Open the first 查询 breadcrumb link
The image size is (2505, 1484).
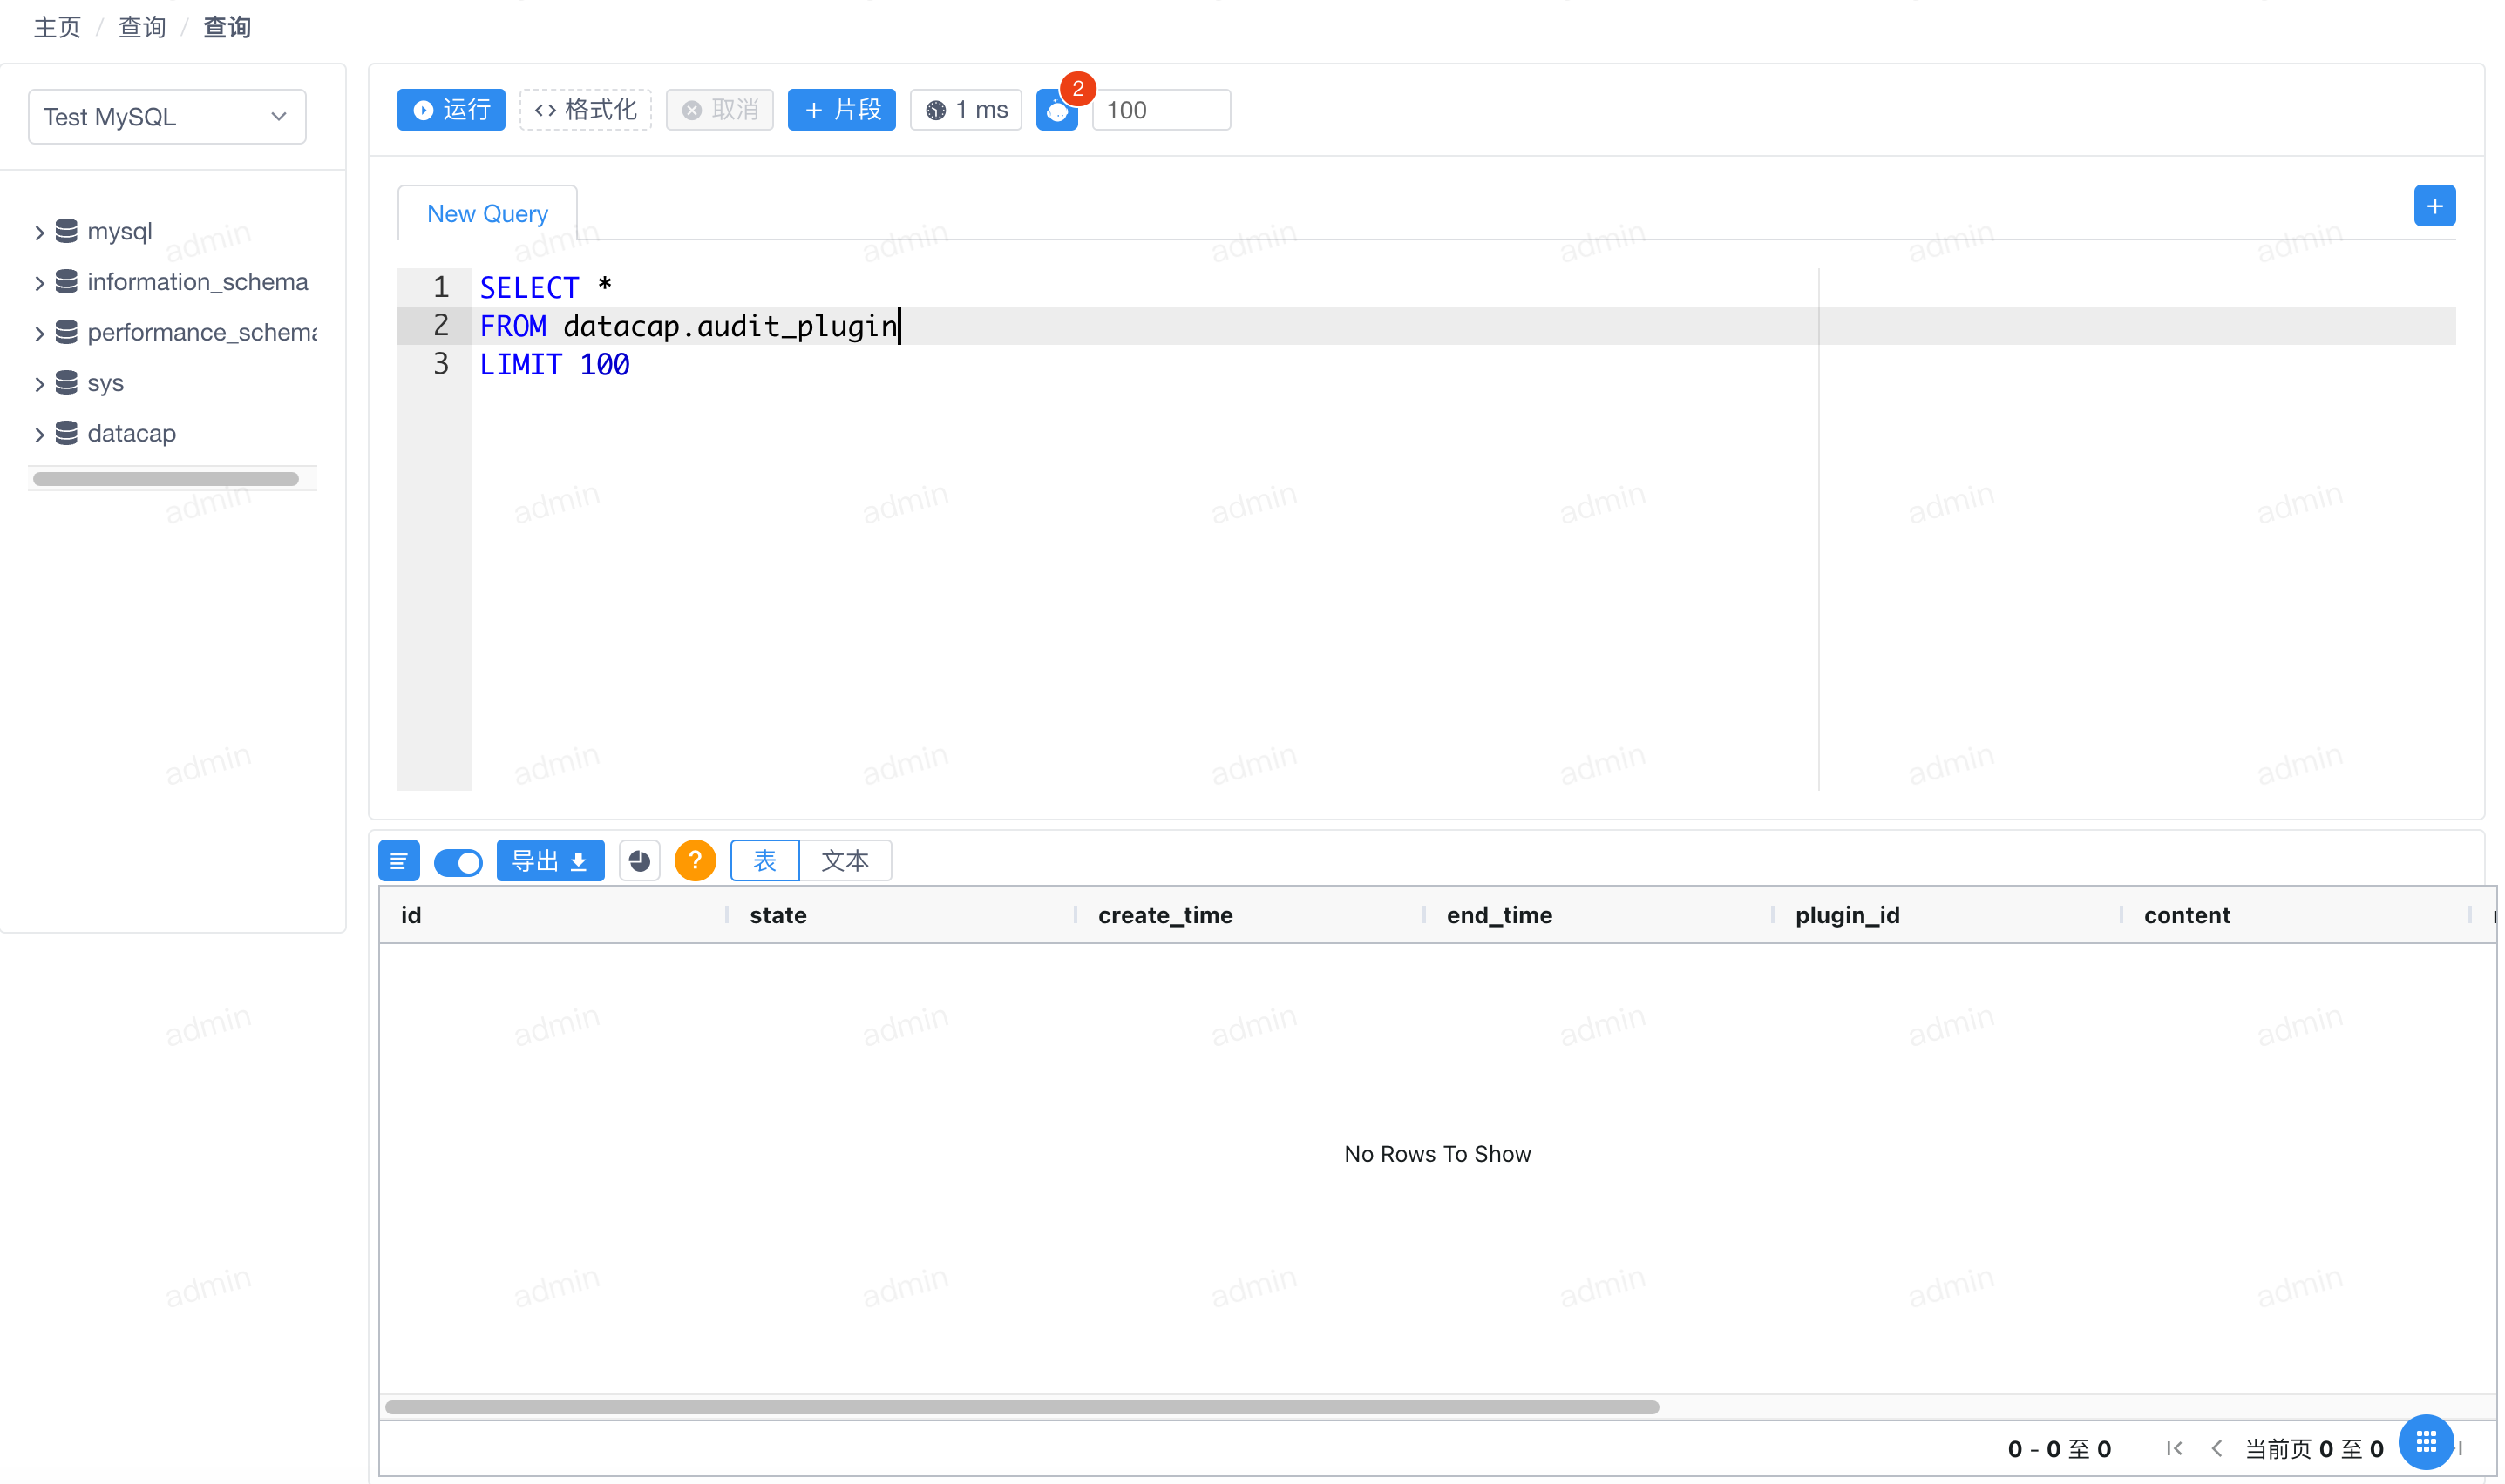click(x=142, y=27)
